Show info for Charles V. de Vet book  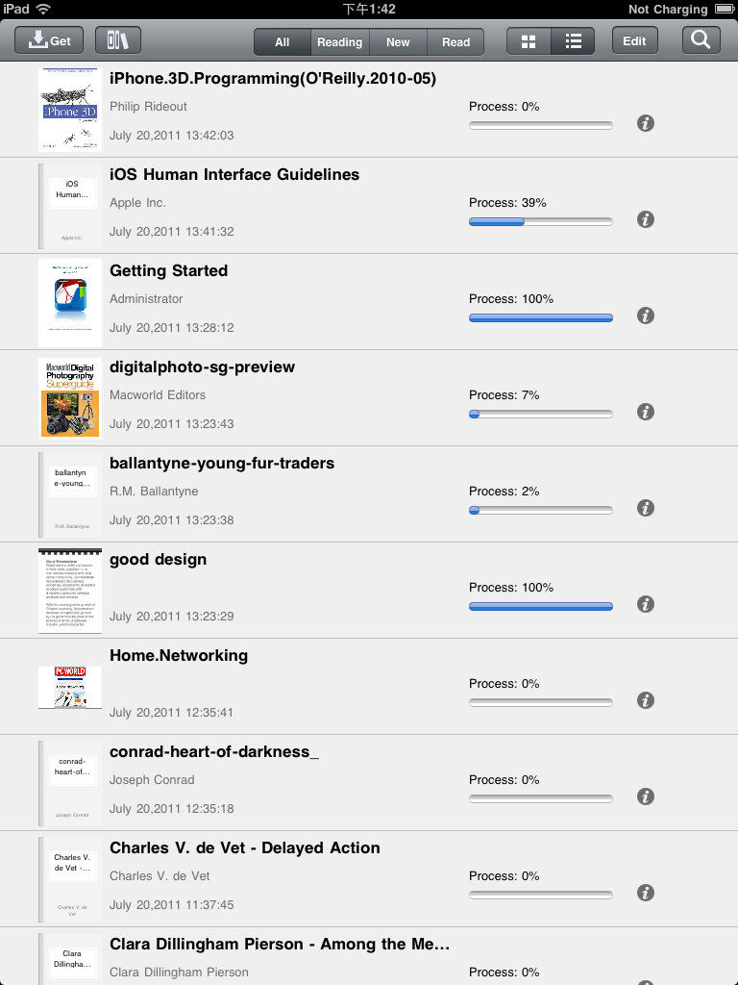pyautogui.click(x=645, y=892)
